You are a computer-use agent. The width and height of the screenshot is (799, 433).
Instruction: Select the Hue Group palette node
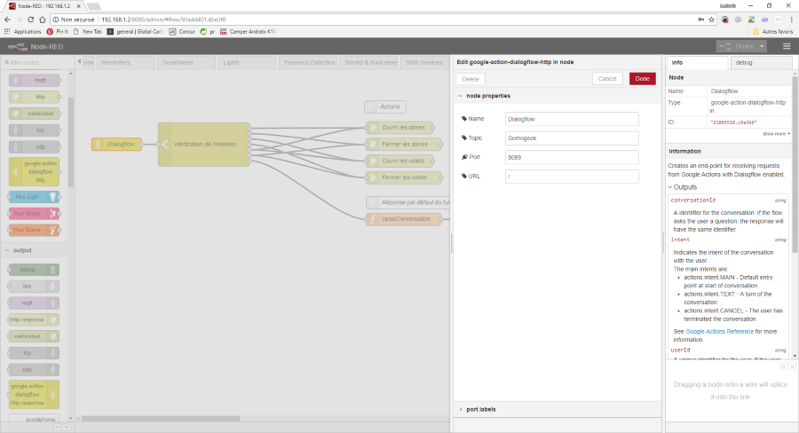tap(34, 214)
